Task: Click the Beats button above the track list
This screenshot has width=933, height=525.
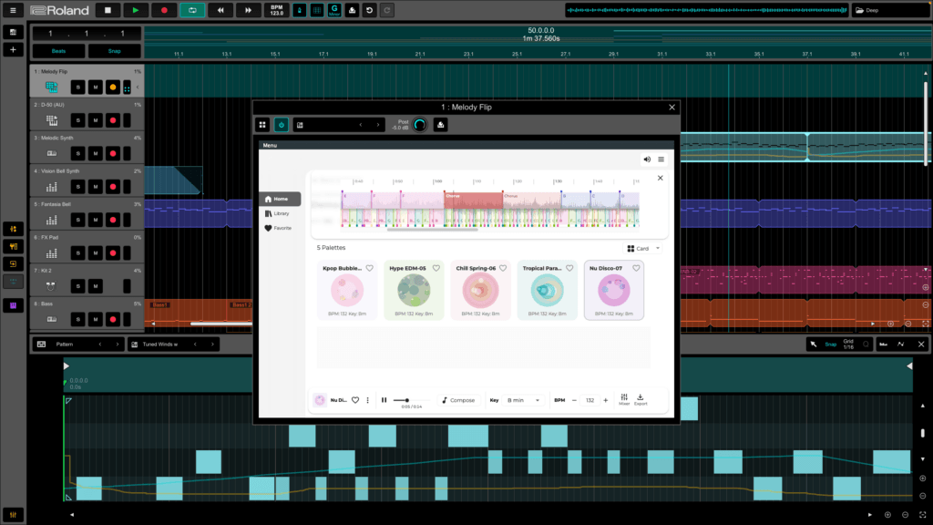Action: (x=57, y=51)
